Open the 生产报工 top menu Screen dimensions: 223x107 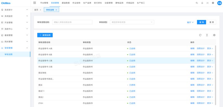[141, 3]
